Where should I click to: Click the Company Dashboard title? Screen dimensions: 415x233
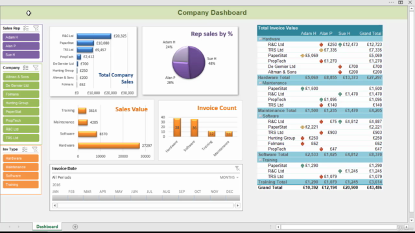tap(212, 13)
